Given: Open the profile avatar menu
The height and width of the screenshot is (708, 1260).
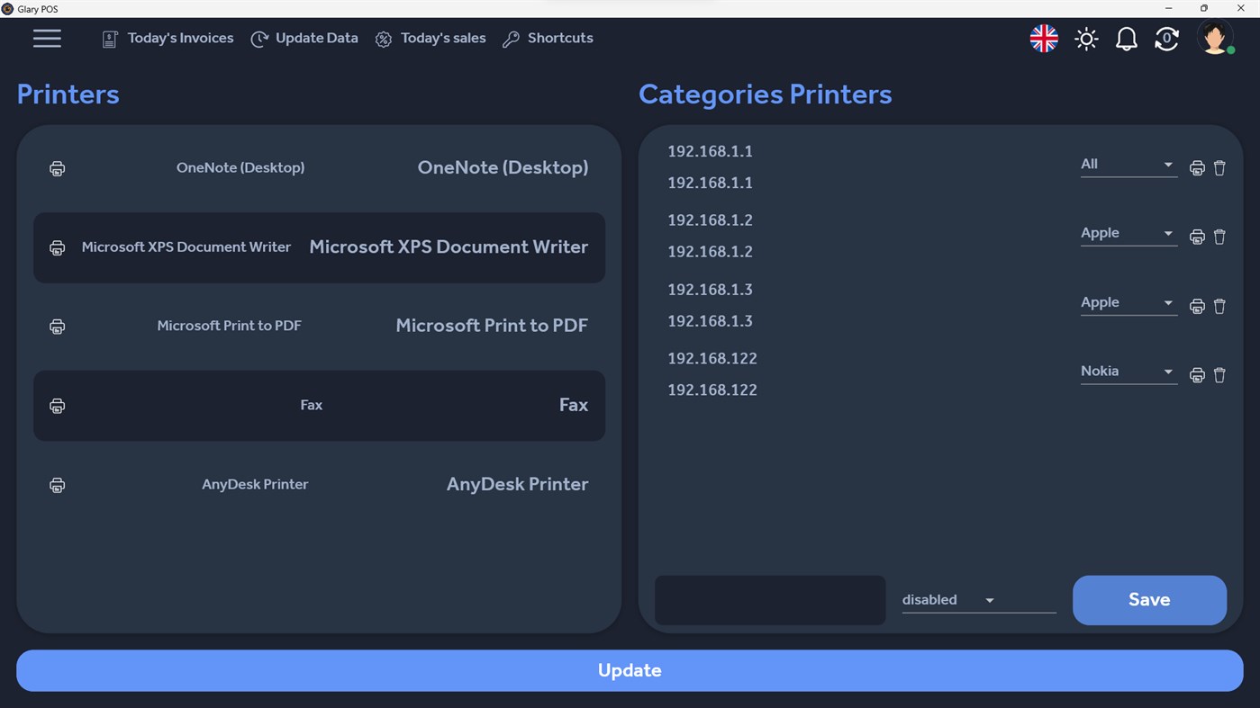Looking at the screenshot, I should click(1214, 39).
